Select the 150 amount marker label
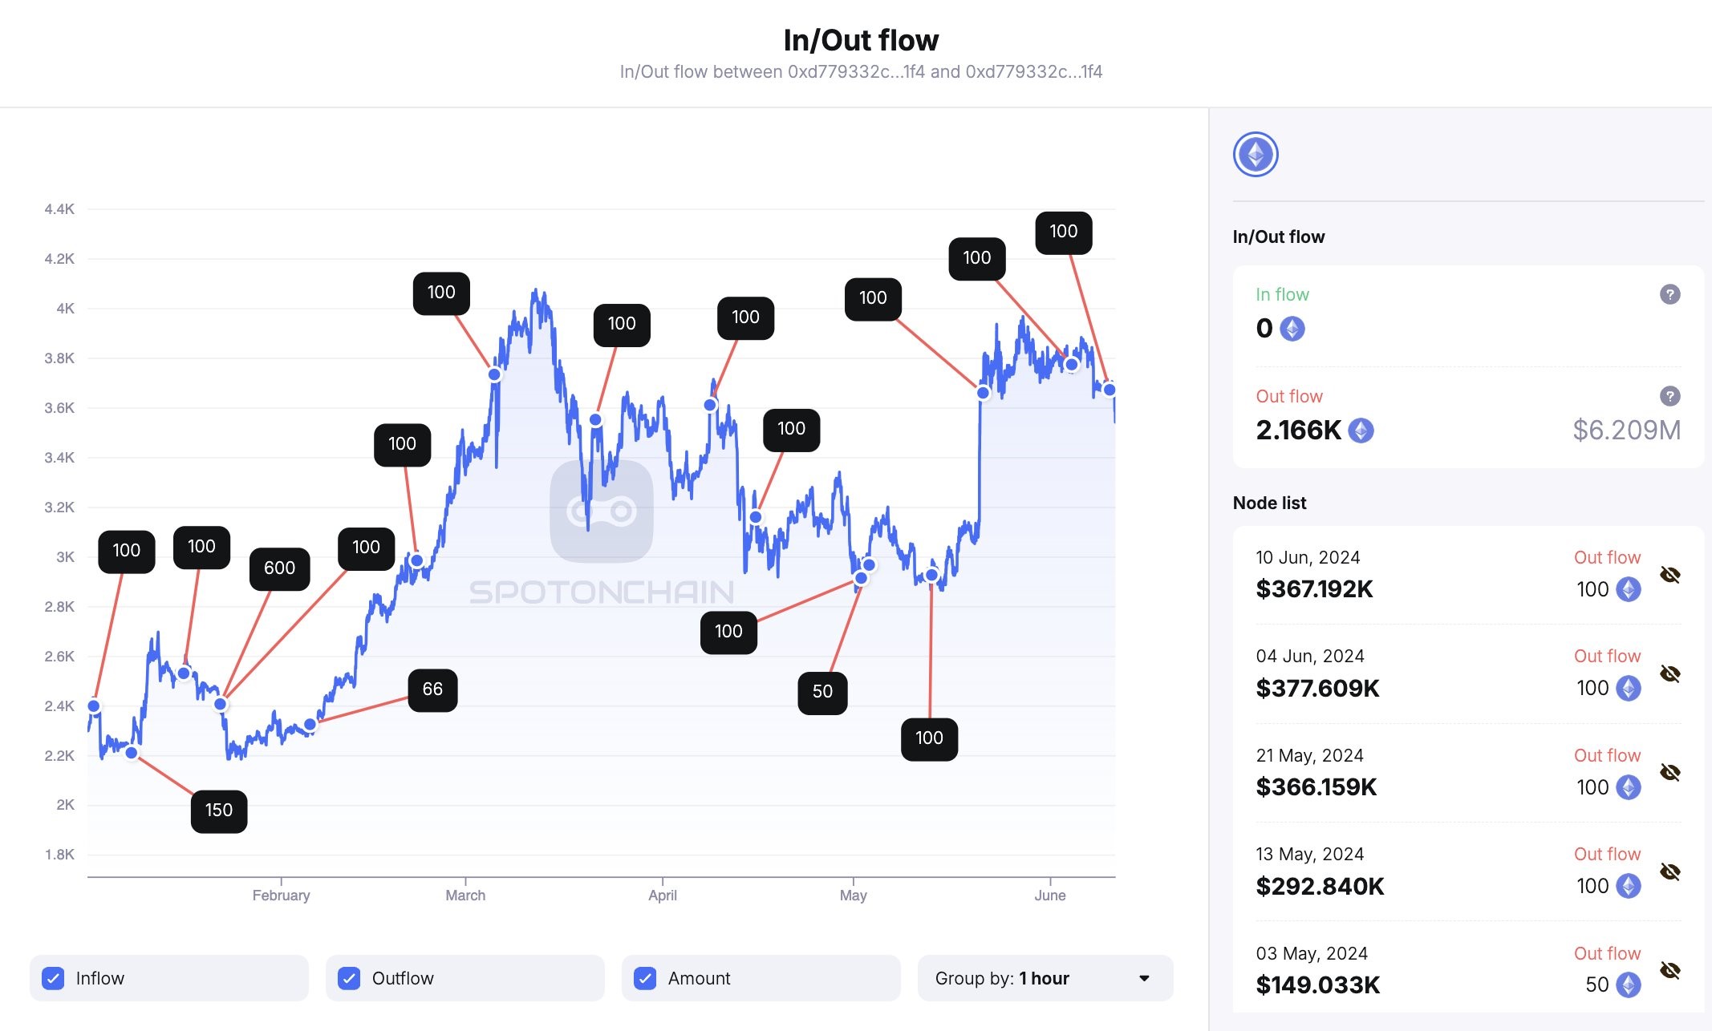Screen dimensions: 1712x1031 point(219,811)
